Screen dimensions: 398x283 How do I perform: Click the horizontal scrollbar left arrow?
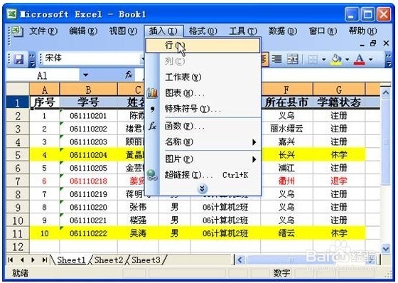(240, 260)
